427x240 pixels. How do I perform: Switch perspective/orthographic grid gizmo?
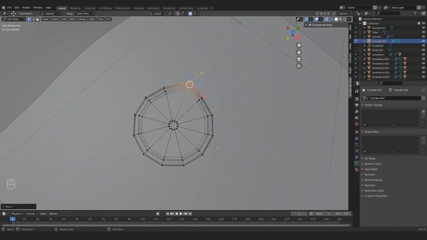[x=299, y=66]
